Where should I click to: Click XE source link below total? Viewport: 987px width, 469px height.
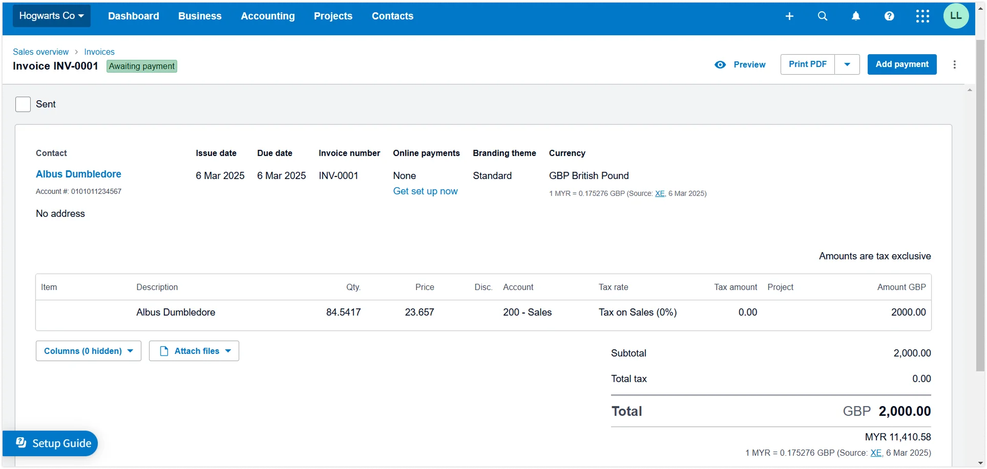(876, 453)
